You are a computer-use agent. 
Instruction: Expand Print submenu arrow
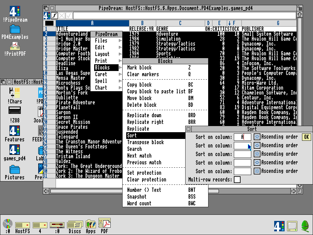(x=120, y=61)
